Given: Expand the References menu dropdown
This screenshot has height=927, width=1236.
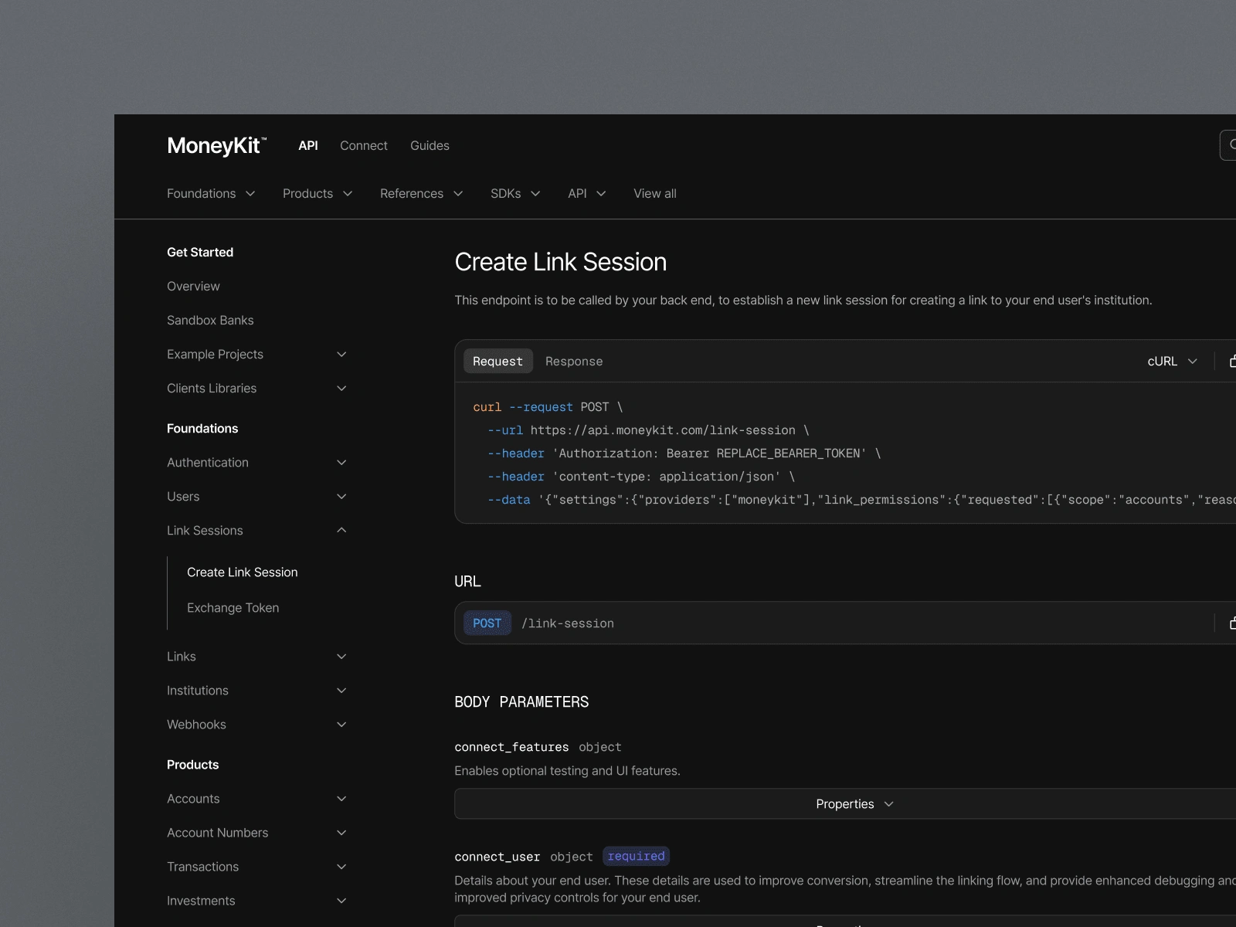Looking at the screenshot, I should tap(421, 193).
